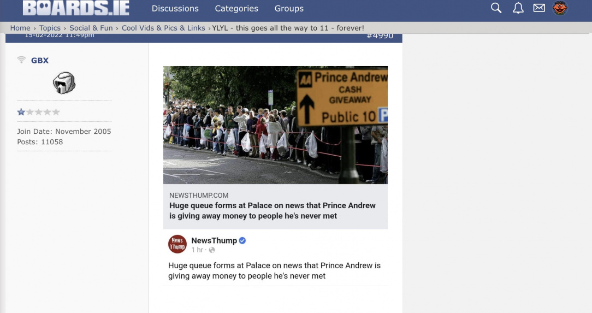Open the GBX username profile link
Image resolution: width=592 pixels, height=313 pixels.
[40, 61]
